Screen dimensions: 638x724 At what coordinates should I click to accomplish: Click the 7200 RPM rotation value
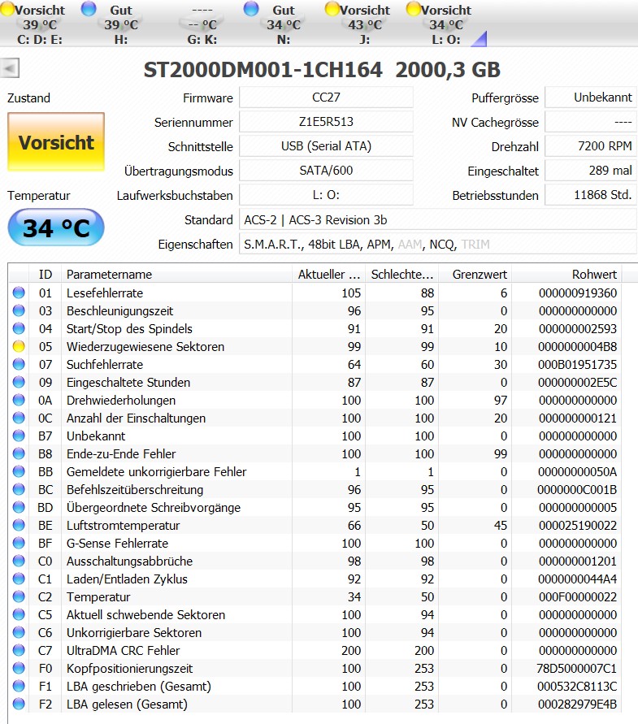tap(591, 146)
